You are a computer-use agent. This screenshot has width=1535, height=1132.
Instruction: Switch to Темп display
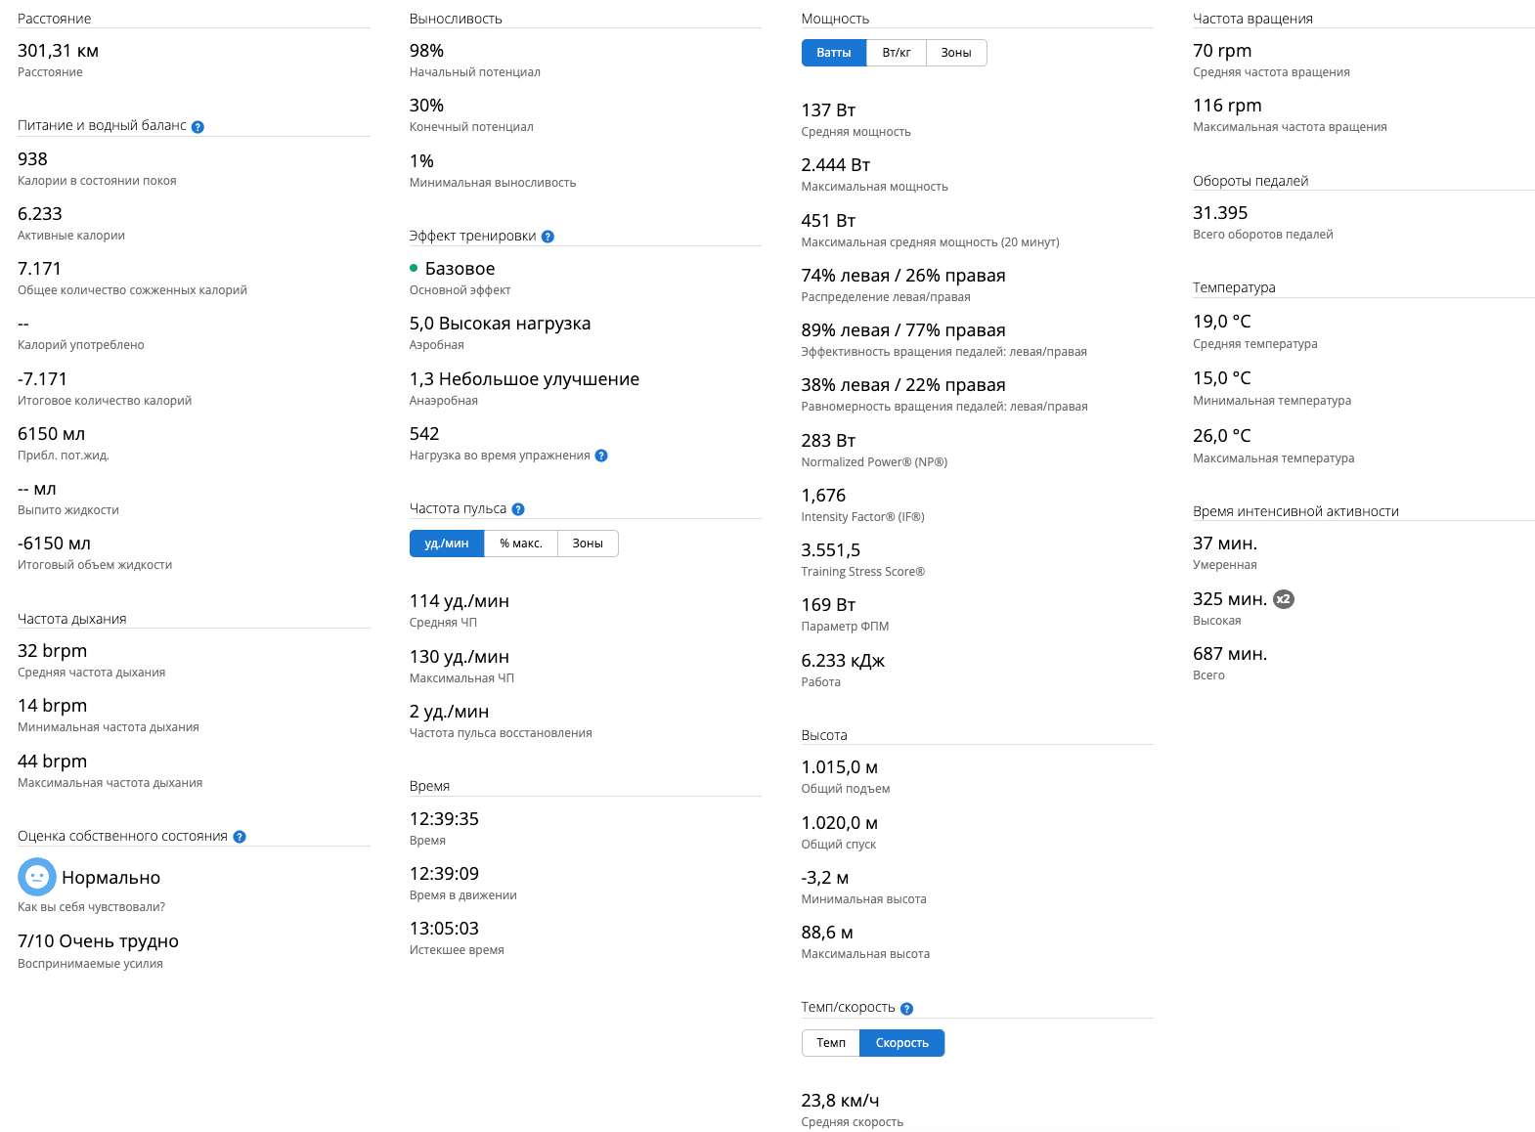point(830,1043)
